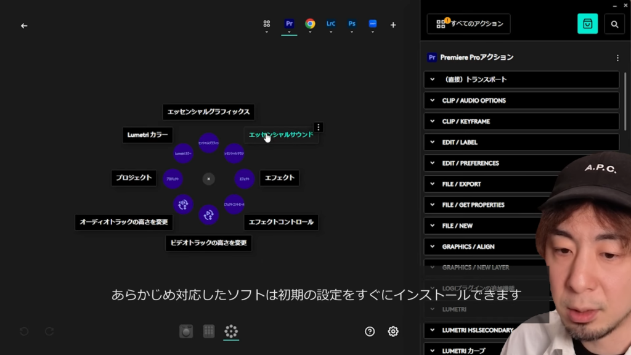
Task: Expand the EDIT / LABEL section
Action: pyautogui.click(x=521, y=142)
